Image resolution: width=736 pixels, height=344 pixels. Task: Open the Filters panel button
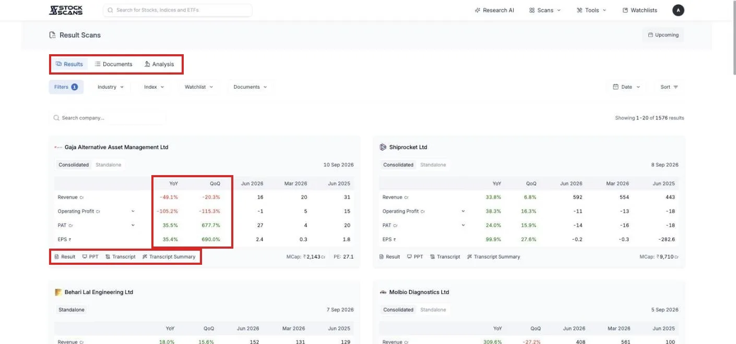click(66, 87)
